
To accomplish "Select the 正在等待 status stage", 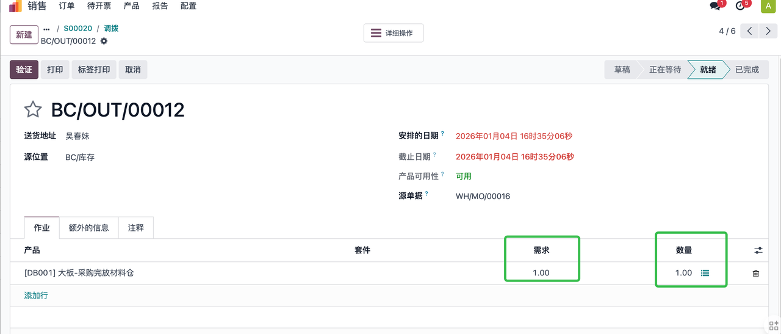I will pyautogui.click(x=664, y=70).
